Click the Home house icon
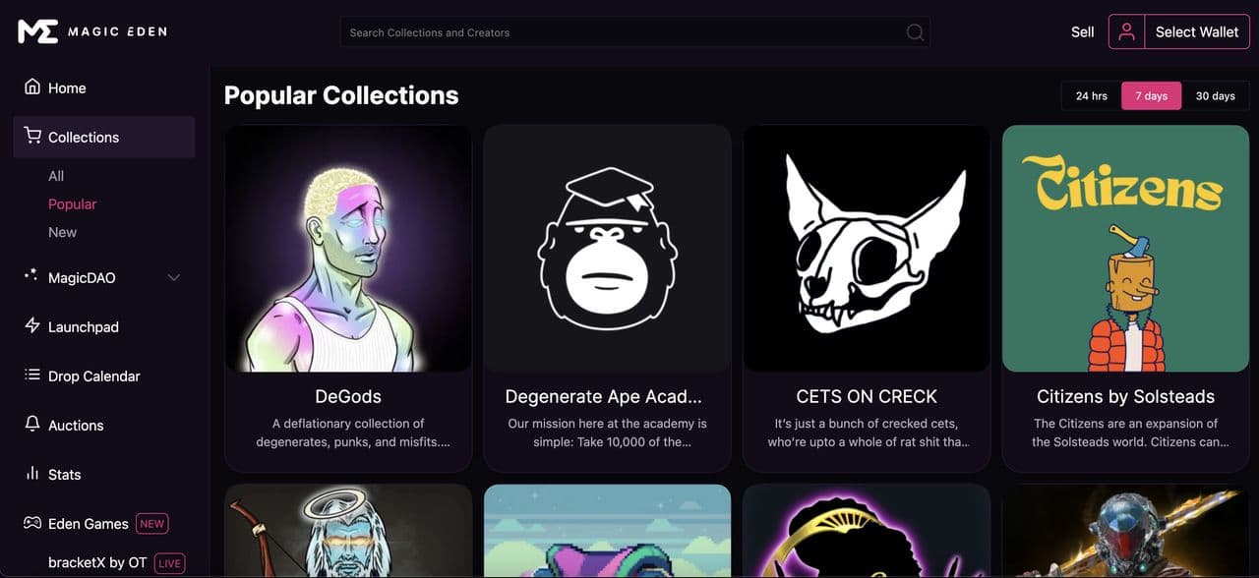This screenshot has width=1259, height=578. coord(32,87)
